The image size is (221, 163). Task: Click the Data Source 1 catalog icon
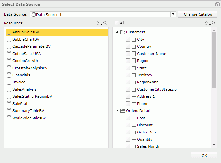pos(33,14)
